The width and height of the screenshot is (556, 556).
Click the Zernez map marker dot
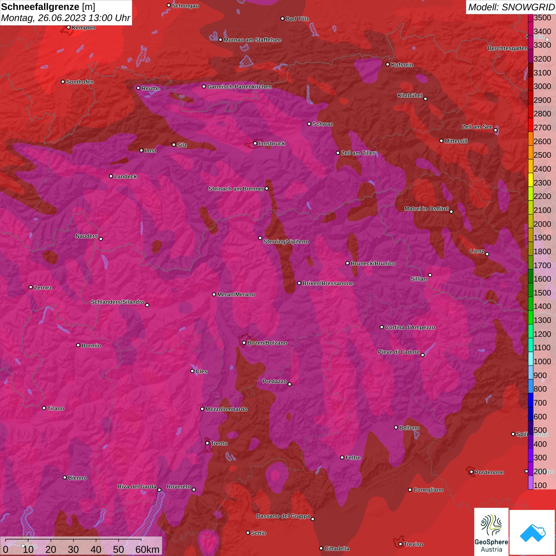tap(31, 287)
